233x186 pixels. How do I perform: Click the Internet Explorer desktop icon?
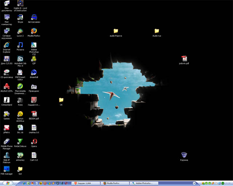tap(7, 45)
